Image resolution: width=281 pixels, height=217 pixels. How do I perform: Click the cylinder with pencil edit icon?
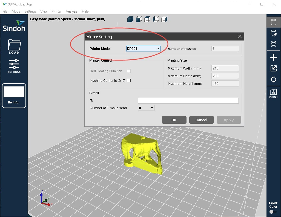[x=274, y=33]
